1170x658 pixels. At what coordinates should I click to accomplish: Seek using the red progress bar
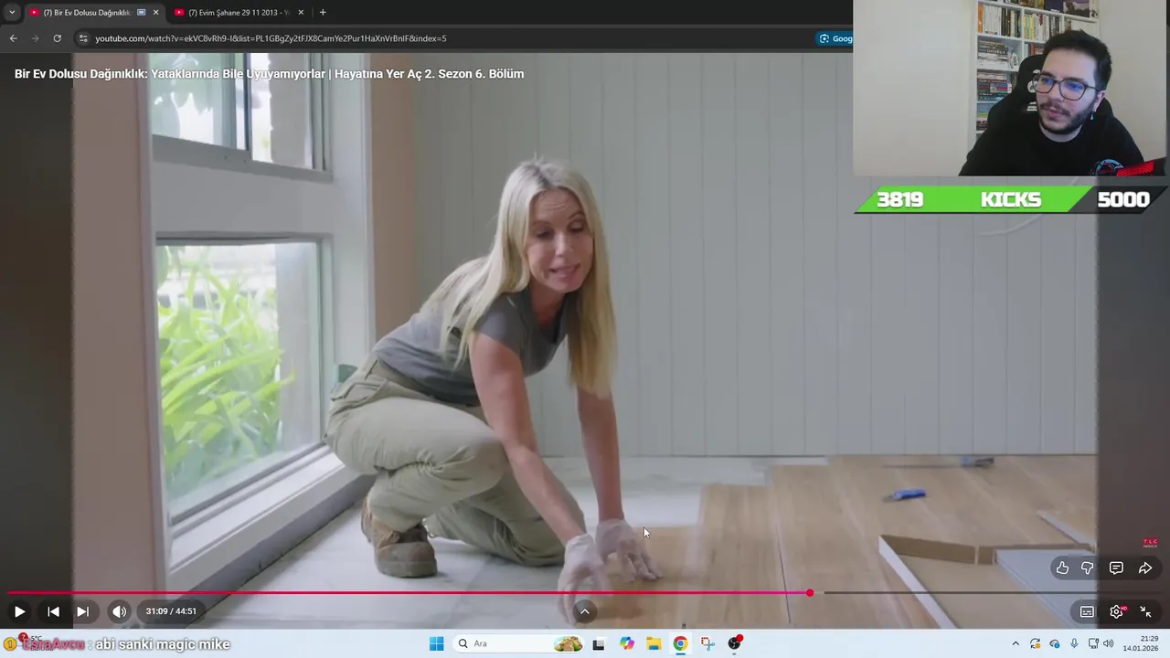click(x=408, y=593)
